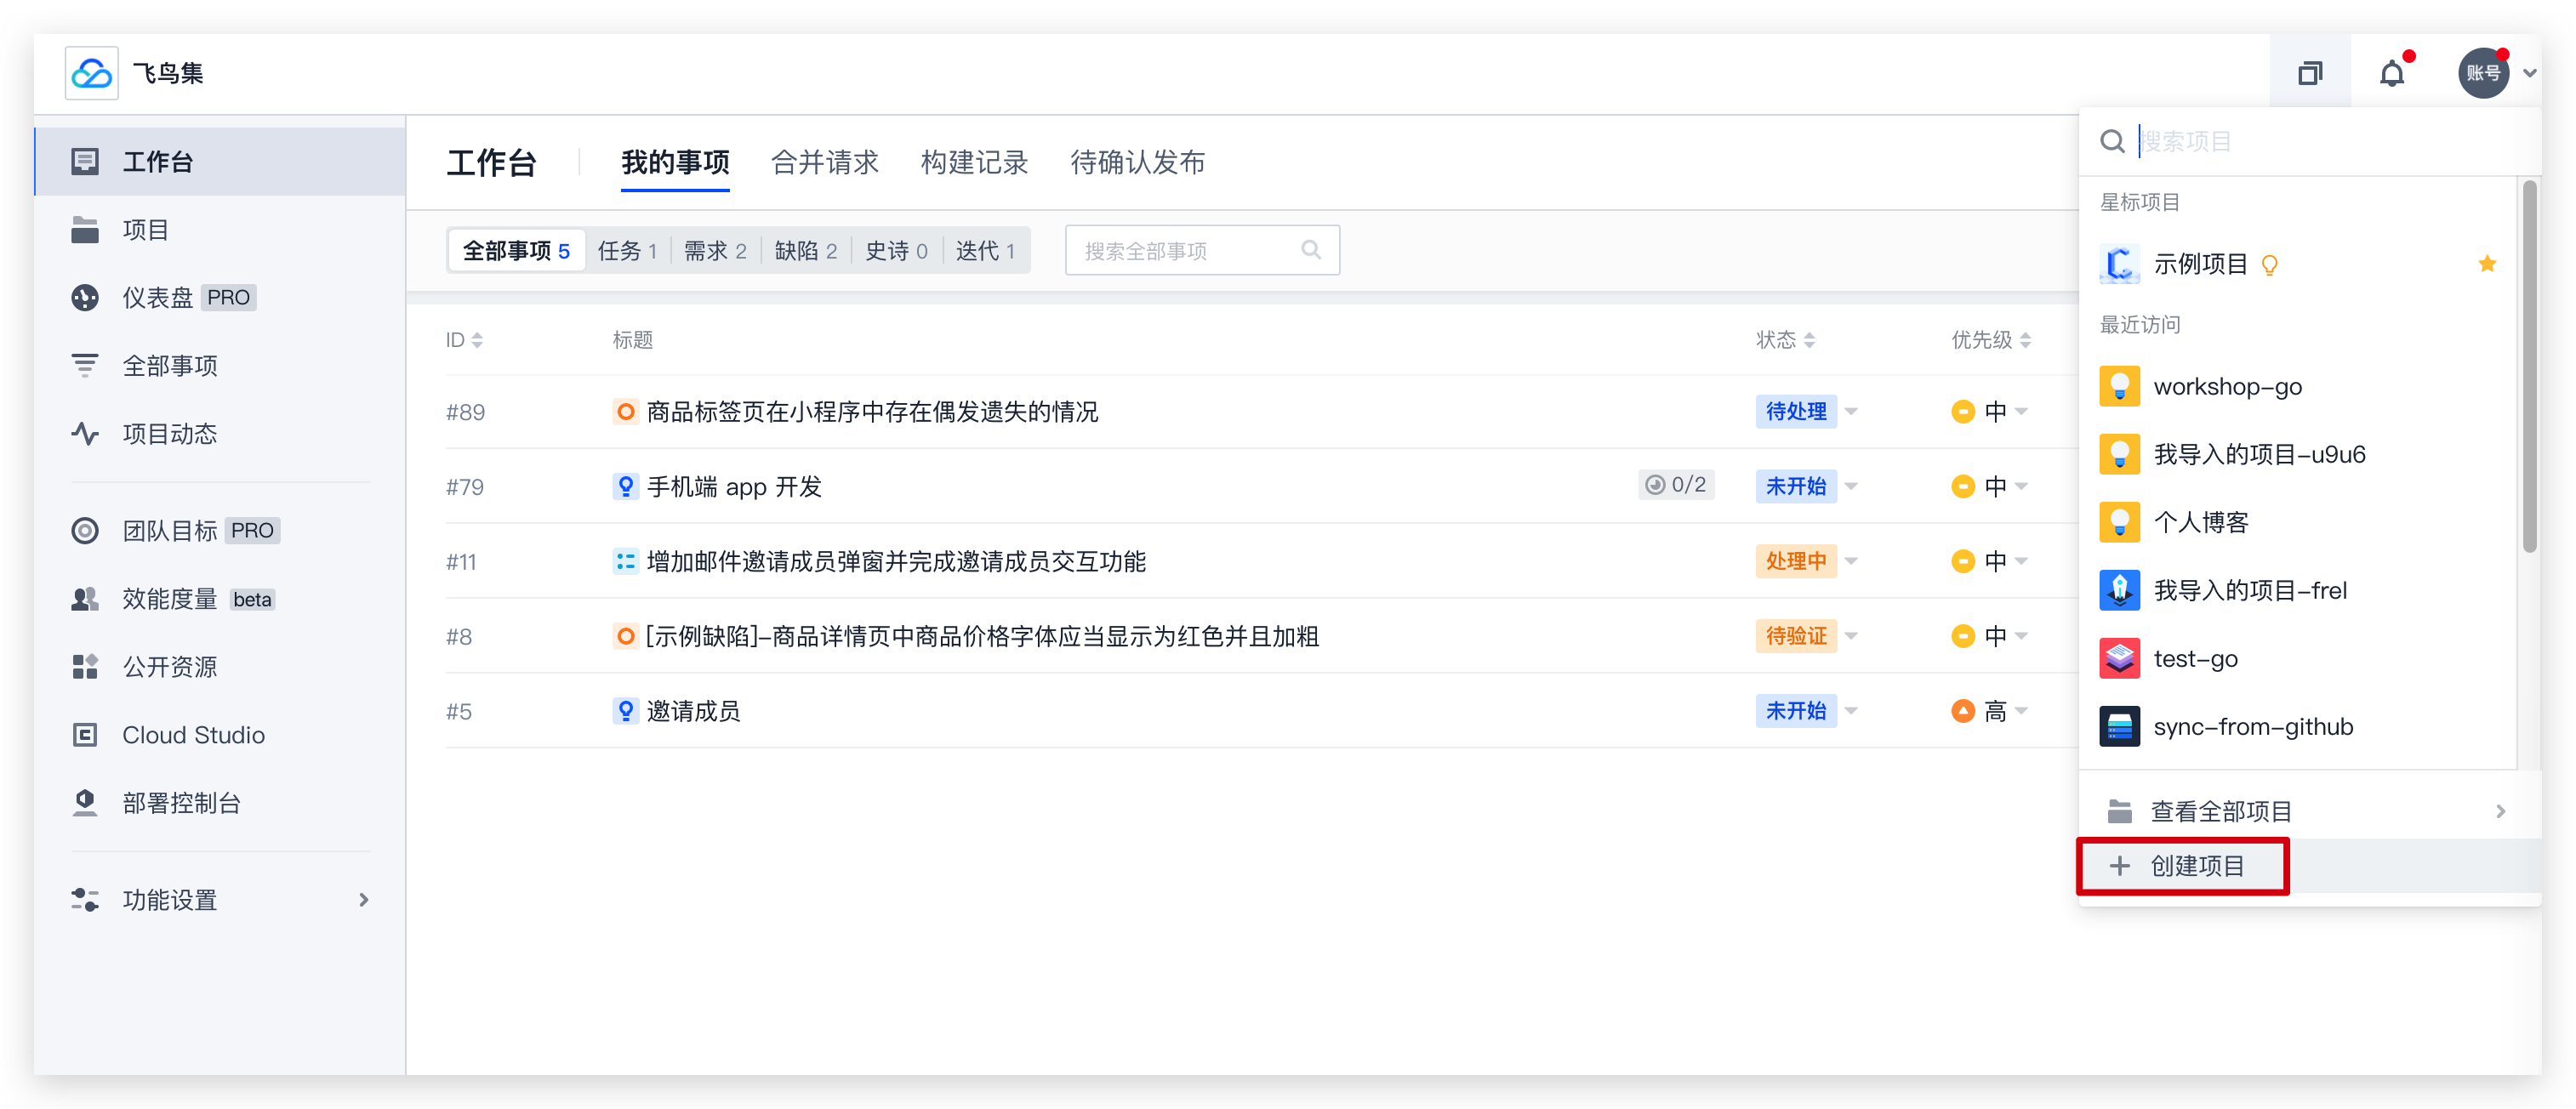Open 查看全部项目
The image size is (2576, 1109).
(x=2310, y=811)
